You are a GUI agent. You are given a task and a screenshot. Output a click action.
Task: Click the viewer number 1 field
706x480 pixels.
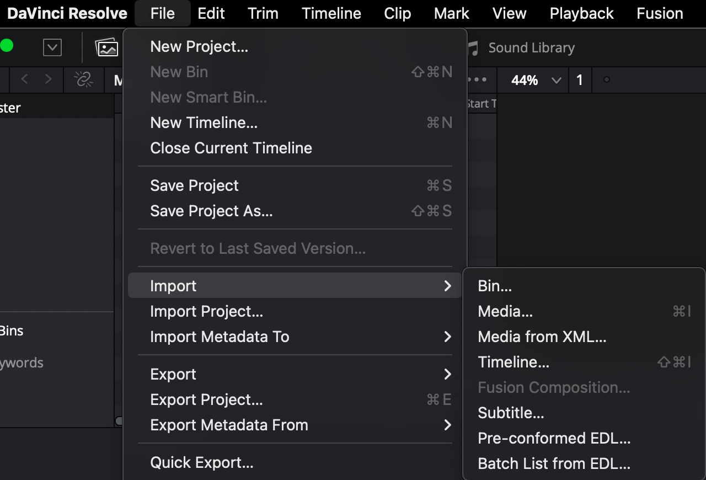[580, 81]
